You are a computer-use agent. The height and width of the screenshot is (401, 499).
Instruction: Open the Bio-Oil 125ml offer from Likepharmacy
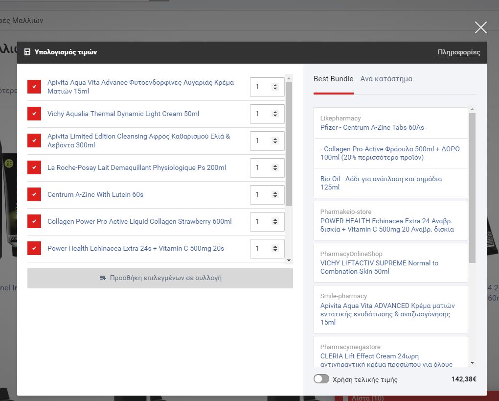(381, 183)
